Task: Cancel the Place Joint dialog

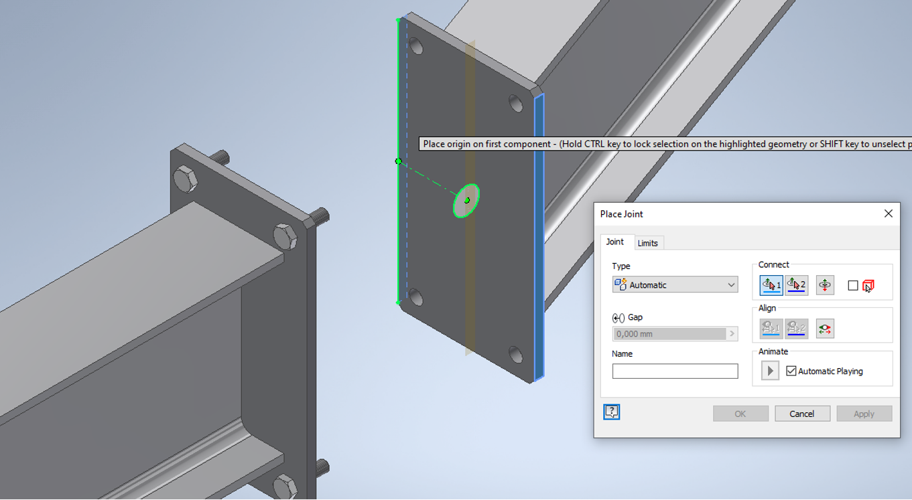Action: coord(802,413)
